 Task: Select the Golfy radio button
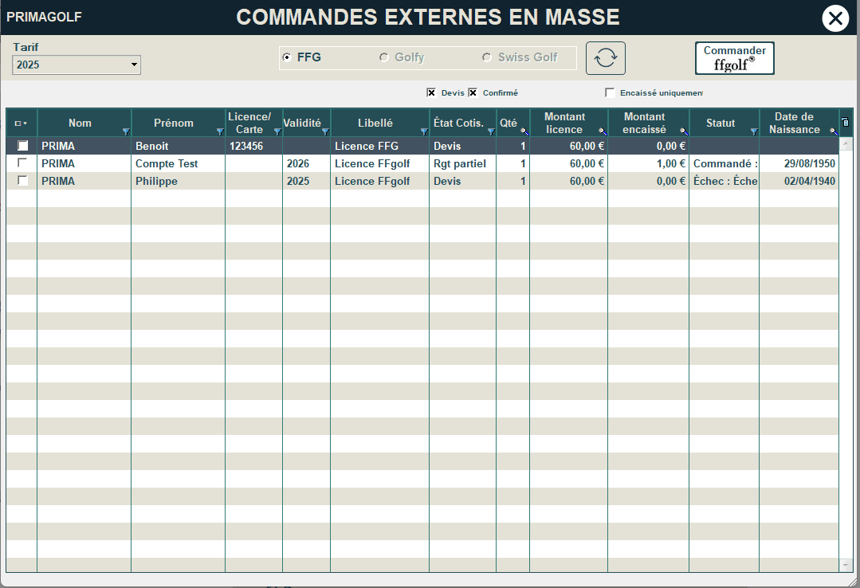click(384, 57)
